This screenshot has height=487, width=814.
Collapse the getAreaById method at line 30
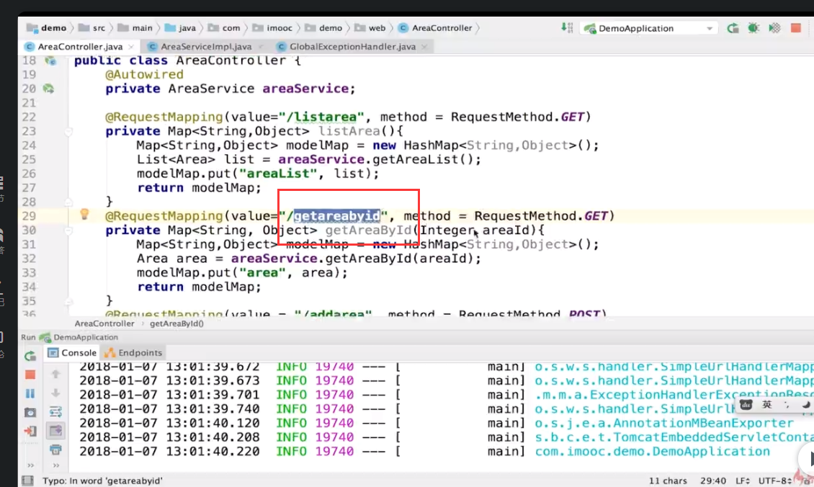click(68, 230)
